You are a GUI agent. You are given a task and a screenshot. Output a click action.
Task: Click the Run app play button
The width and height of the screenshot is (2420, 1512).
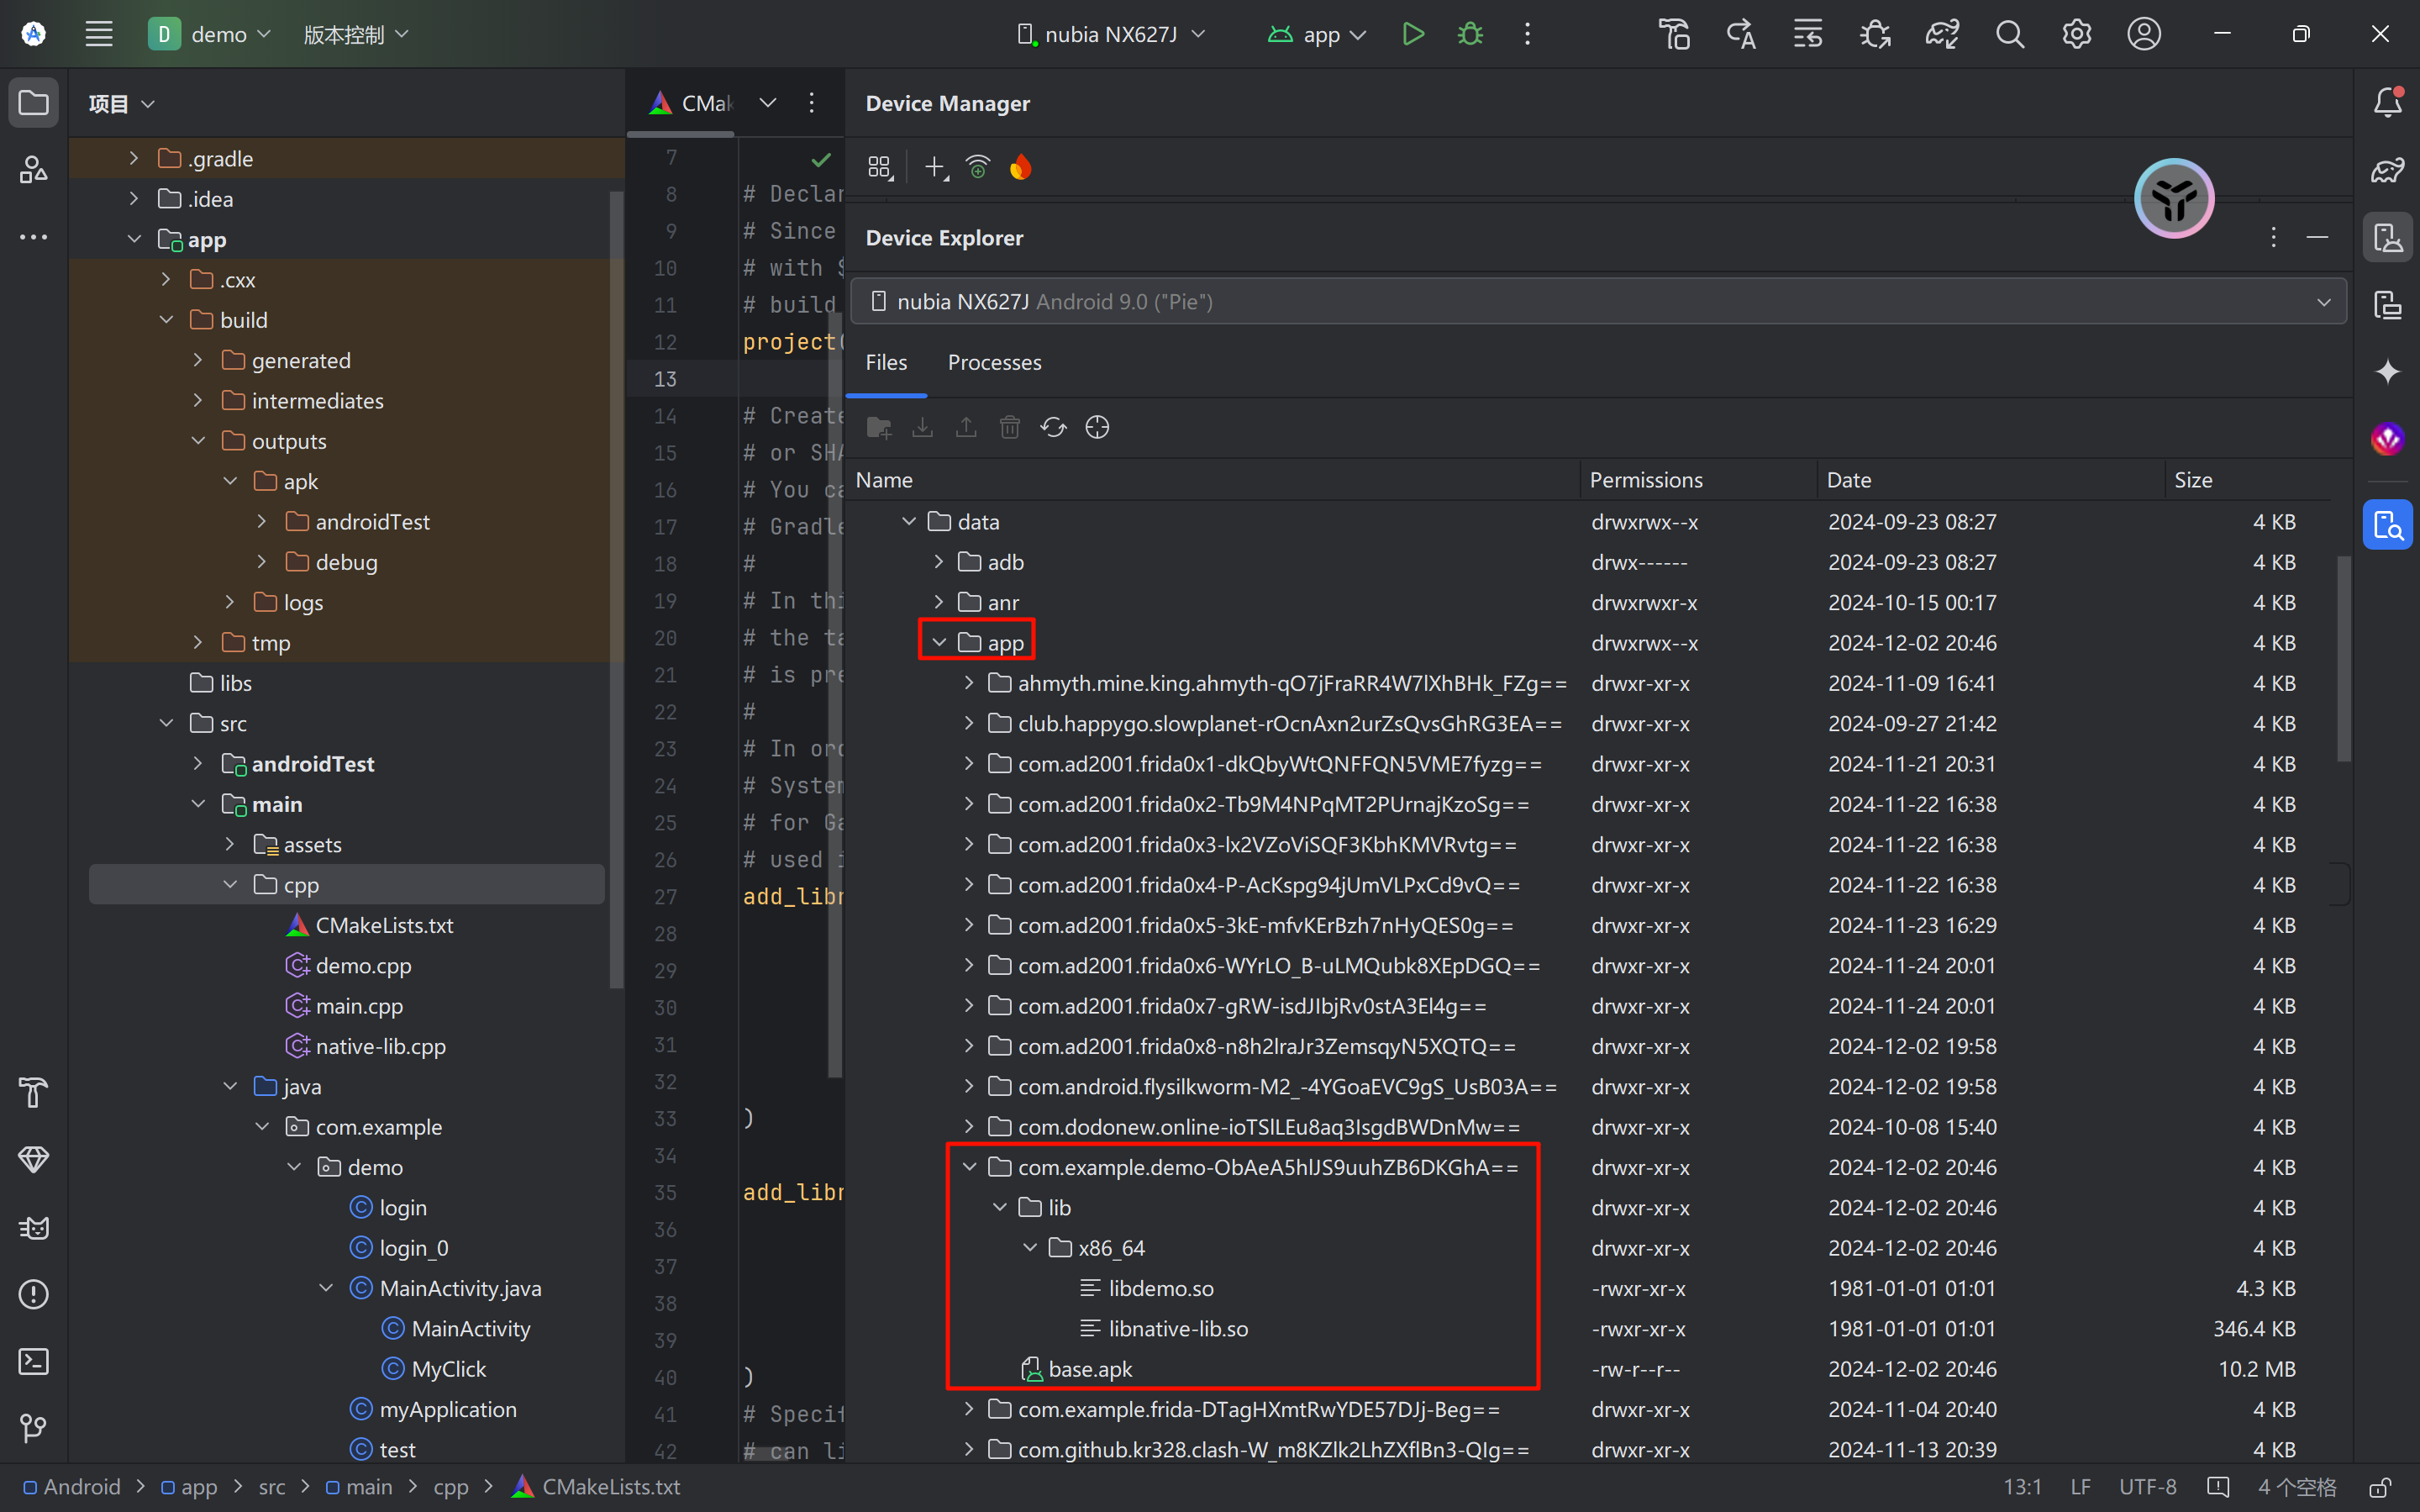(1413, 34)
